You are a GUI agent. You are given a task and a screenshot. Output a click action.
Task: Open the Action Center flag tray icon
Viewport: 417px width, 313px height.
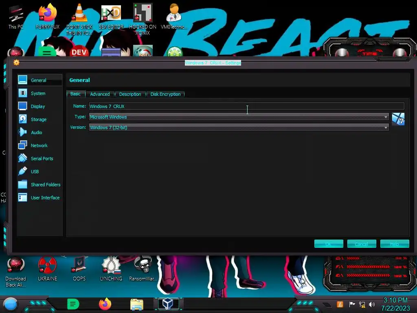352,304
